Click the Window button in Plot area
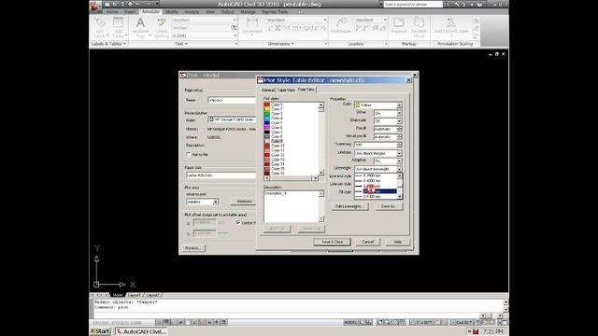 point(244,202)
